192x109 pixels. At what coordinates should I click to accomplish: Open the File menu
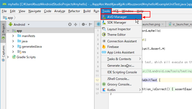[4, 11]
